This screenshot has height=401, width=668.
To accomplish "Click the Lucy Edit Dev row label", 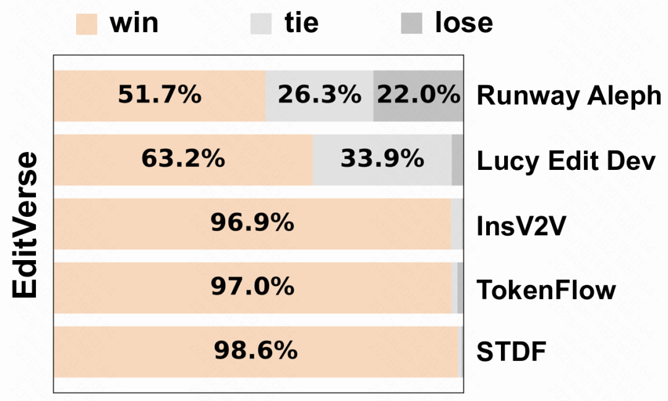I will [x=566, y=161].
